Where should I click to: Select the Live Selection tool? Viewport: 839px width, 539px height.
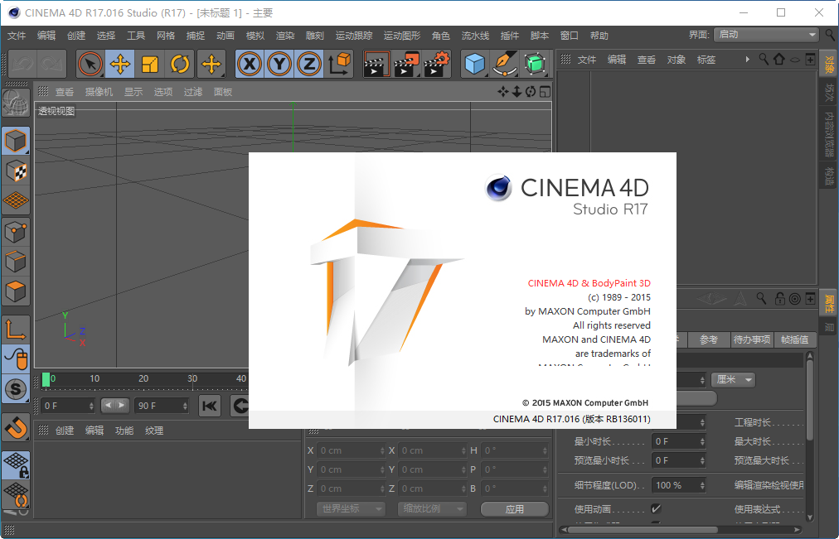coord(90,64)
